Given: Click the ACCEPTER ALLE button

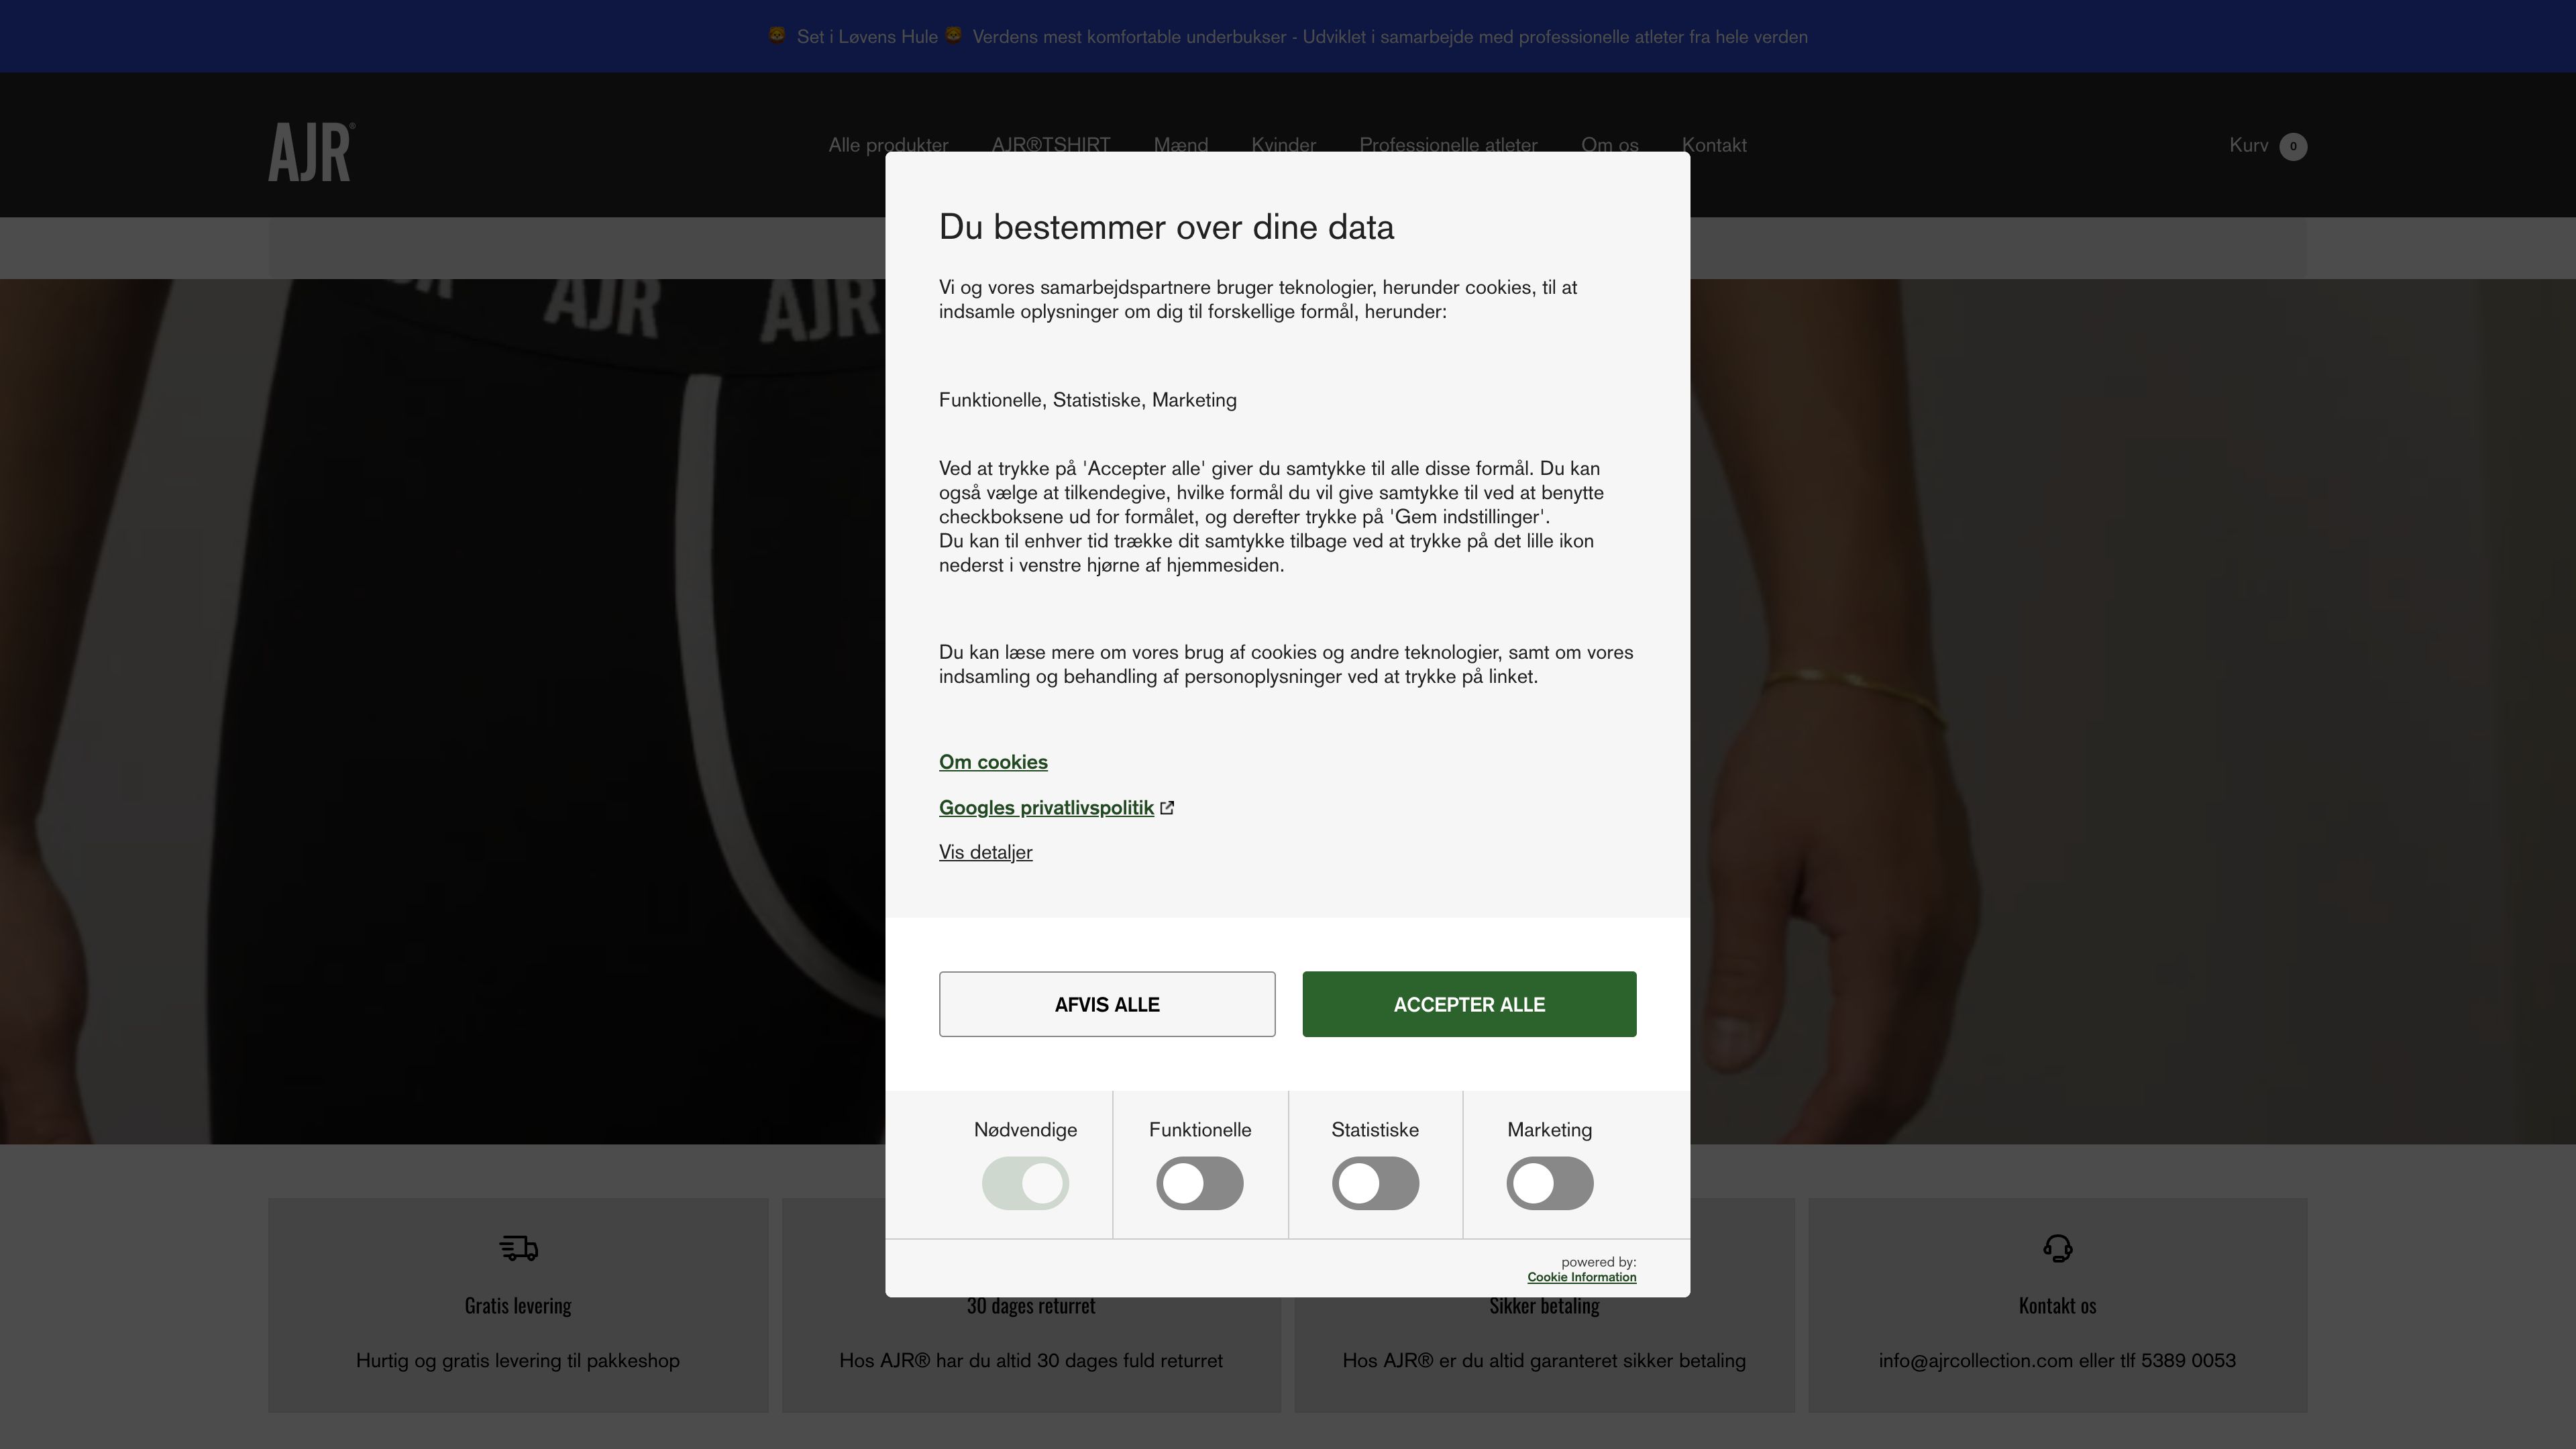Looking at the screenshot, I should (x=1469, y=1004).
